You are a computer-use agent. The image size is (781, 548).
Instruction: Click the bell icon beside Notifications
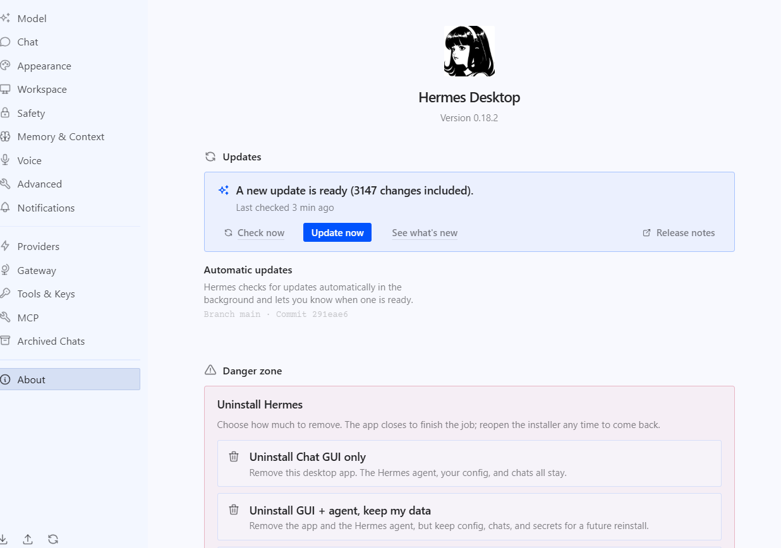click(5, 208)
